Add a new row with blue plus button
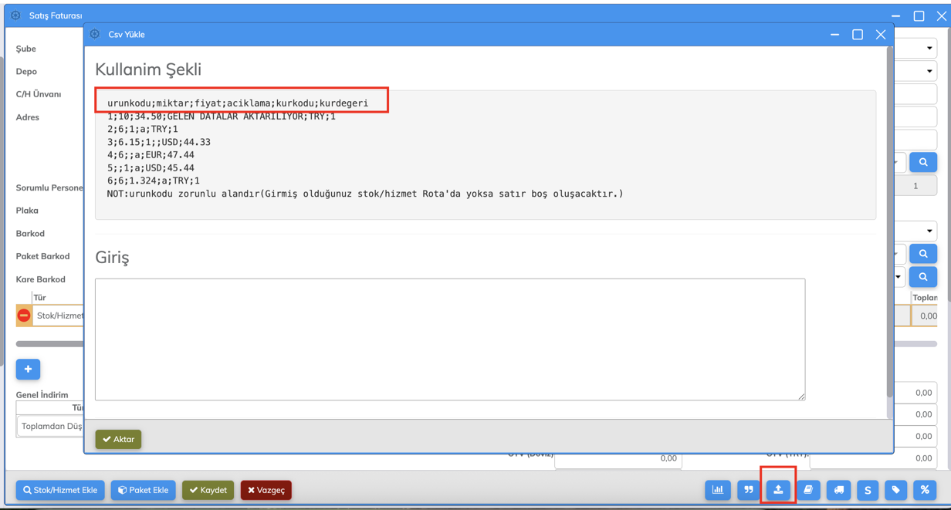 coord(28,370)
